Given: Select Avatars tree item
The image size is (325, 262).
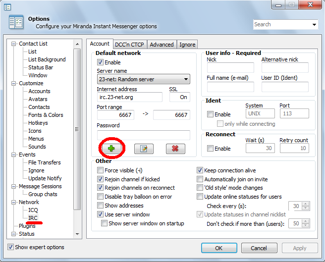Looking at the screenshot, I should click(38, 99).
